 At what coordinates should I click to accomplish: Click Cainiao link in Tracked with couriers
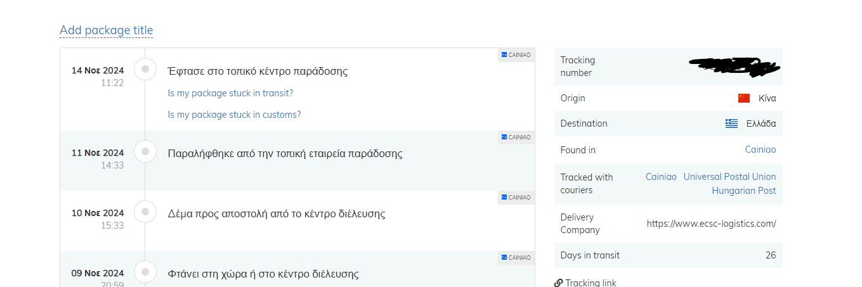[661, 177]
